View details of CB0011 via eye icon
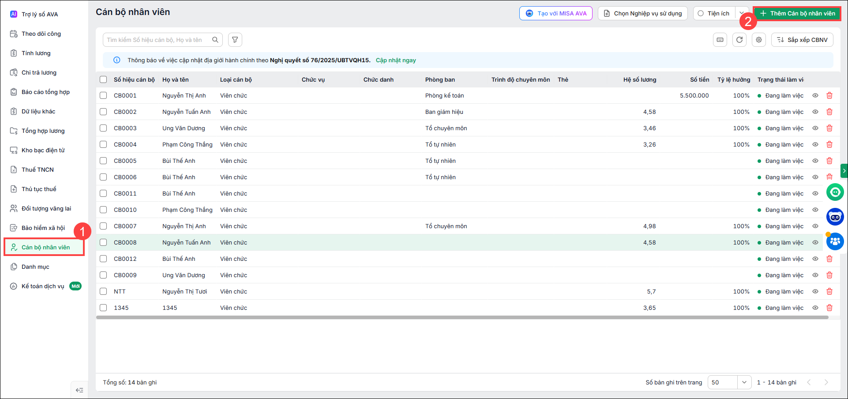 [x=815, y=193]
